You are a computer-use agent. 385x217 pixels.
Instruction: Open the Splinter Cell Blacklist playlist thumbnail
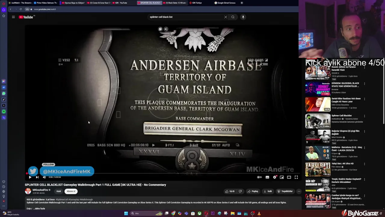click(318, 121)
